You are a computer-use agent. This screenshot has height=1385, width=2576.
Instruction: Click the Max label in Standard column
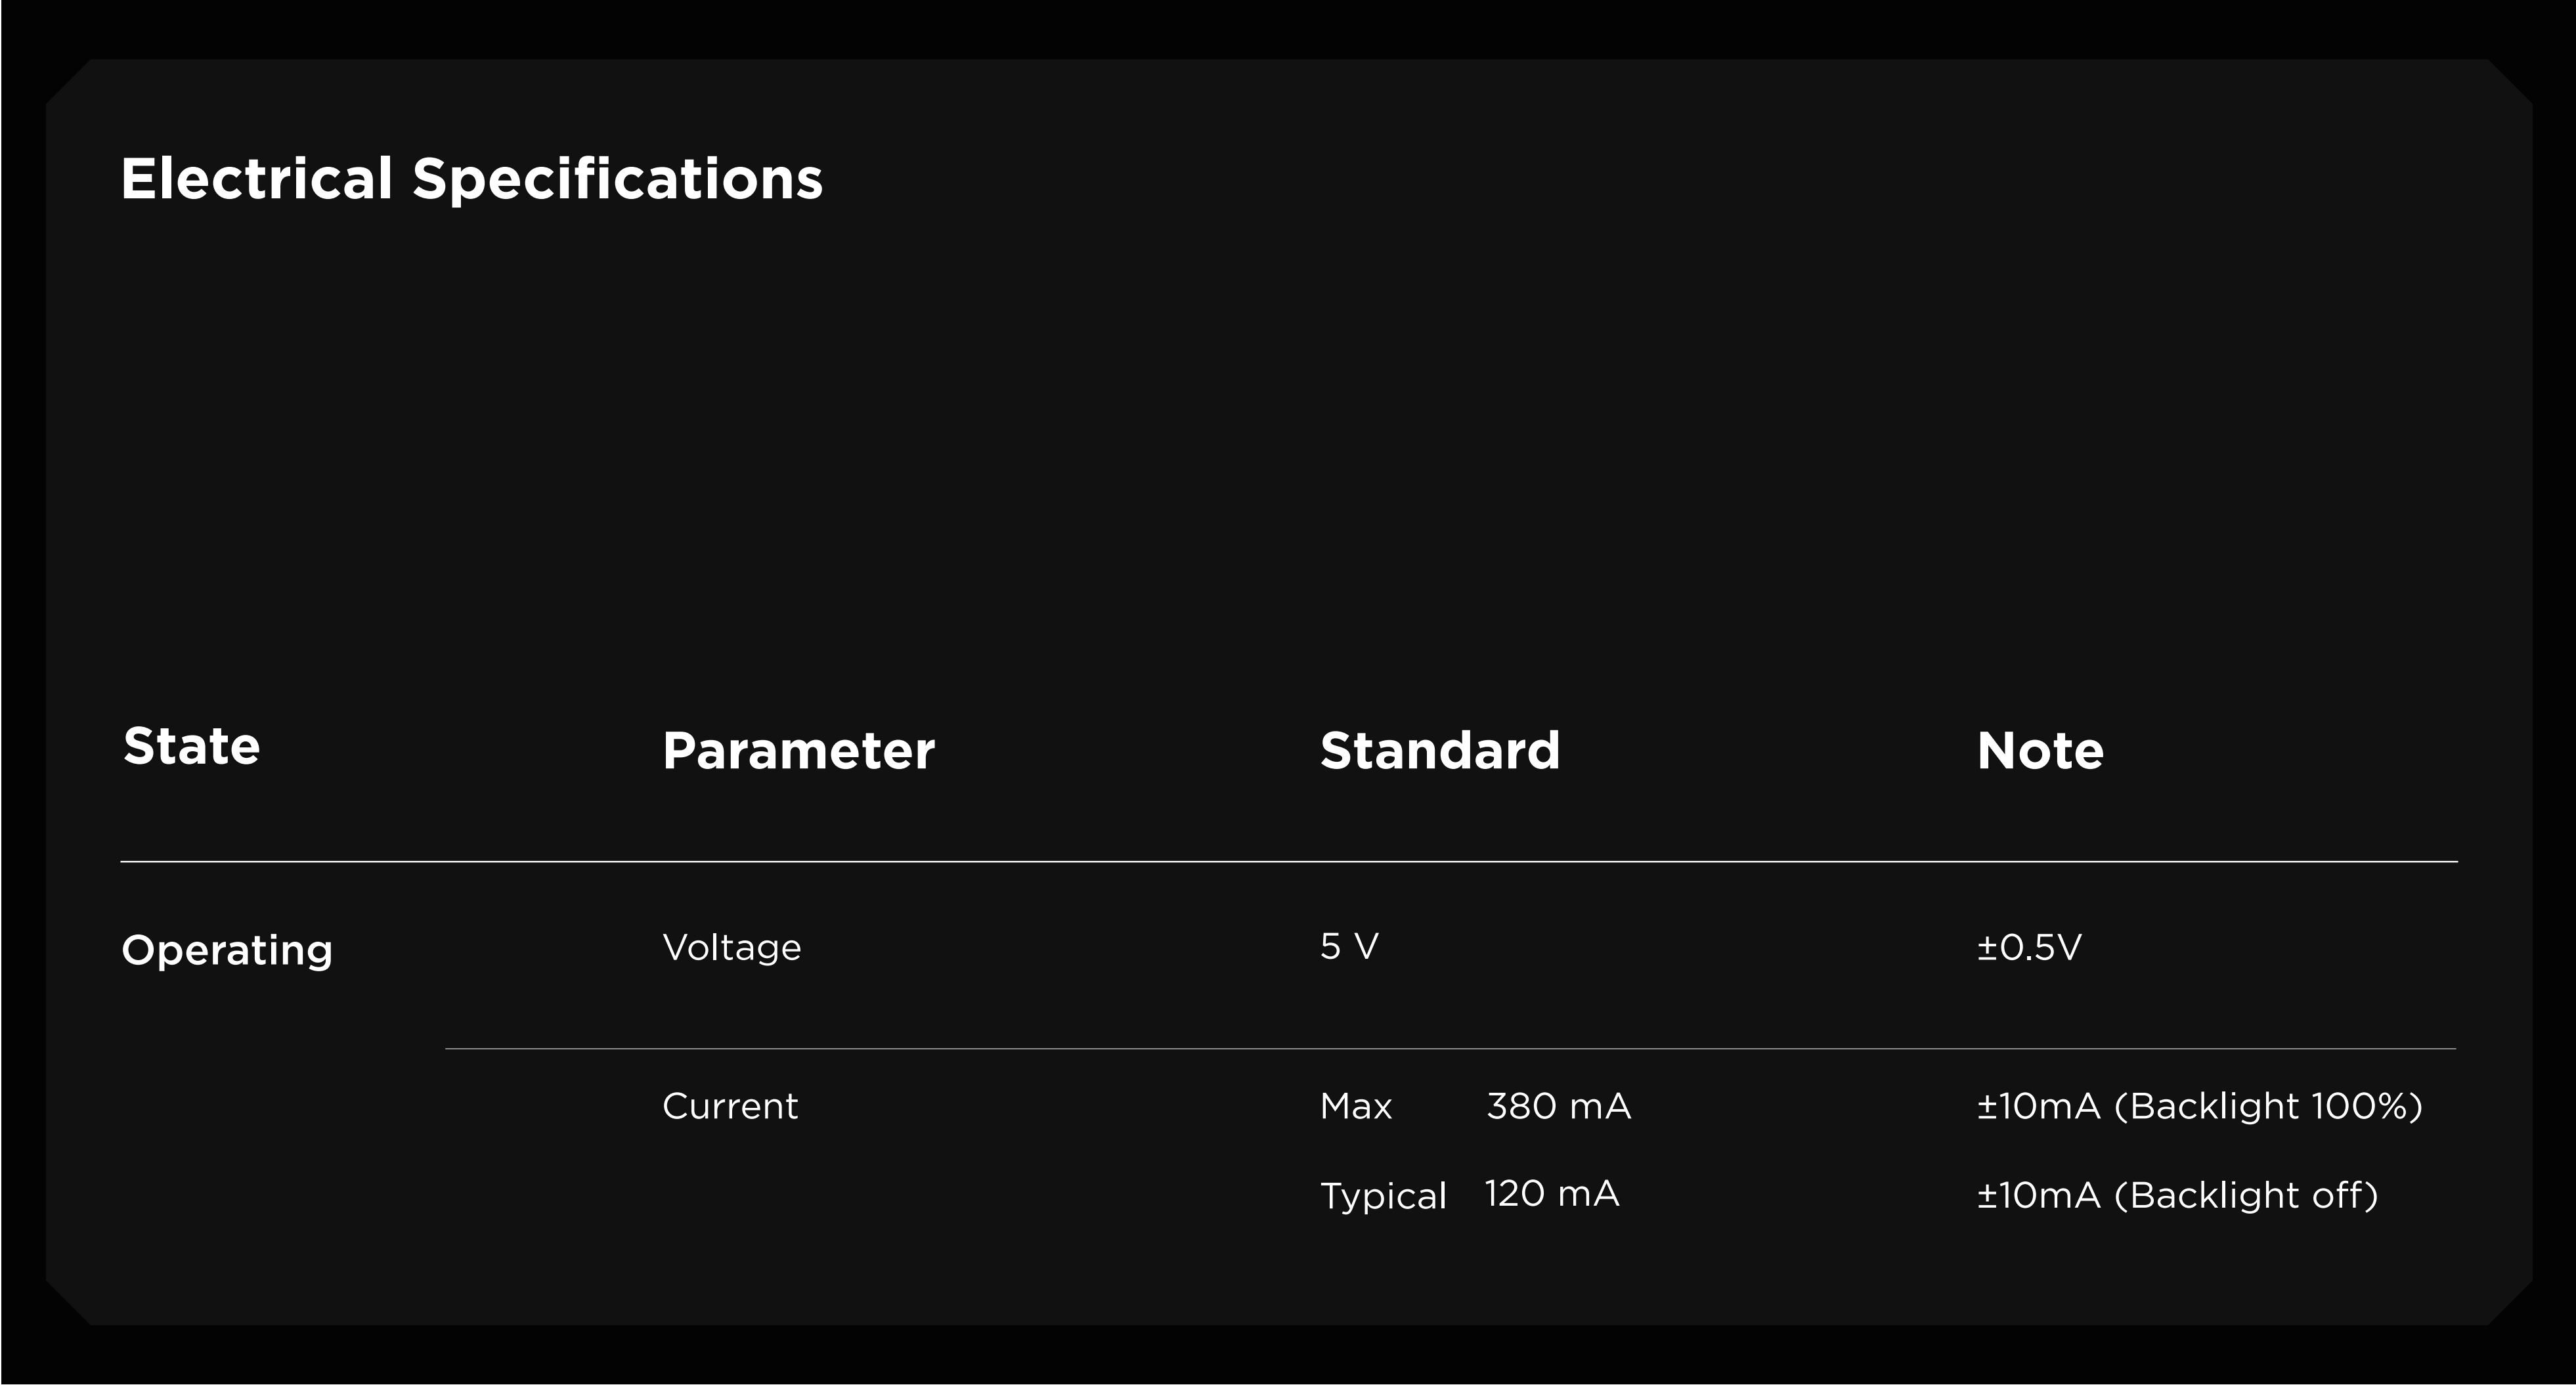1356,1106
